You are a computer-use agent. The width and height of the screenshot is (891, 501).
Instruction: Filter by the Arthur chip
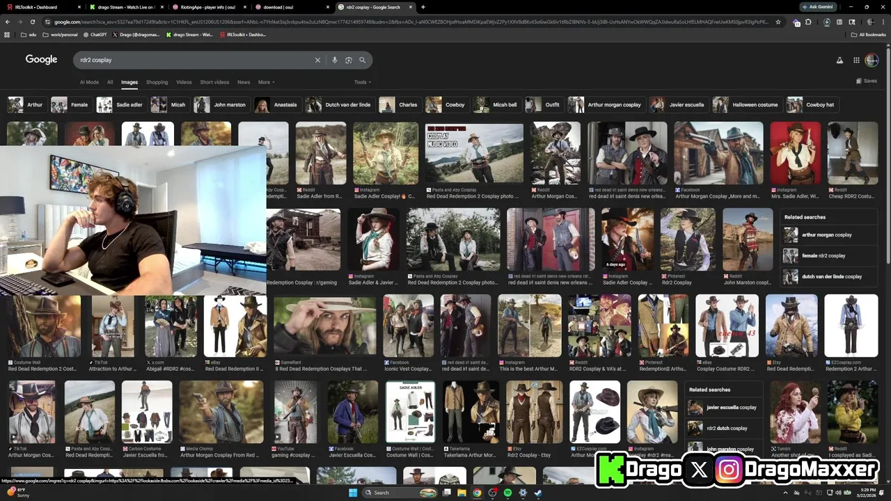26,104
